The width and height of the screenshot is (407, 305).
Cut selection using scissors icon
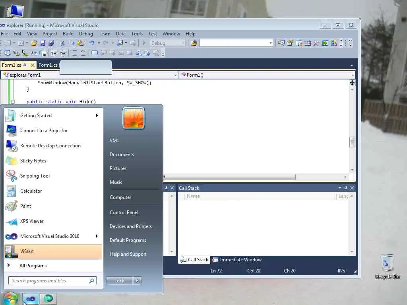click(x=62, y=43)
